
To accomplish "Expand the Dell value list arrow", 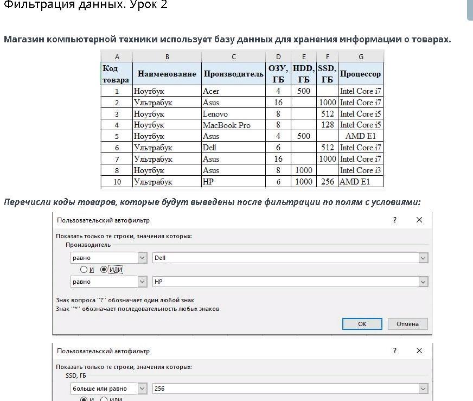I will (x=423, y=258).
